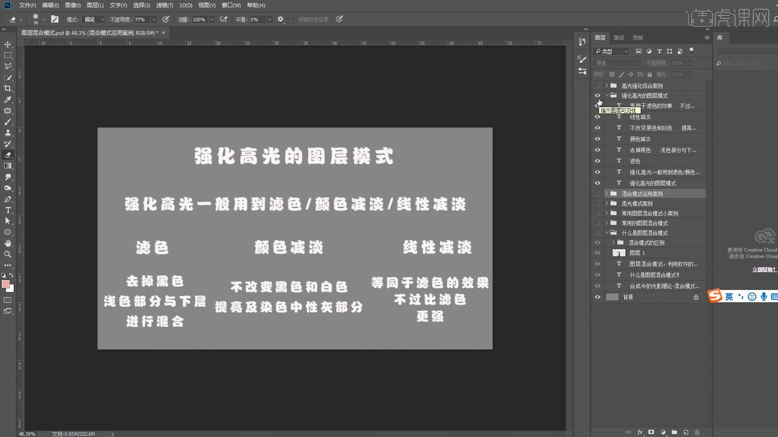Switch to the 色板 tab

pyautogui.click(x=638, y=38)
